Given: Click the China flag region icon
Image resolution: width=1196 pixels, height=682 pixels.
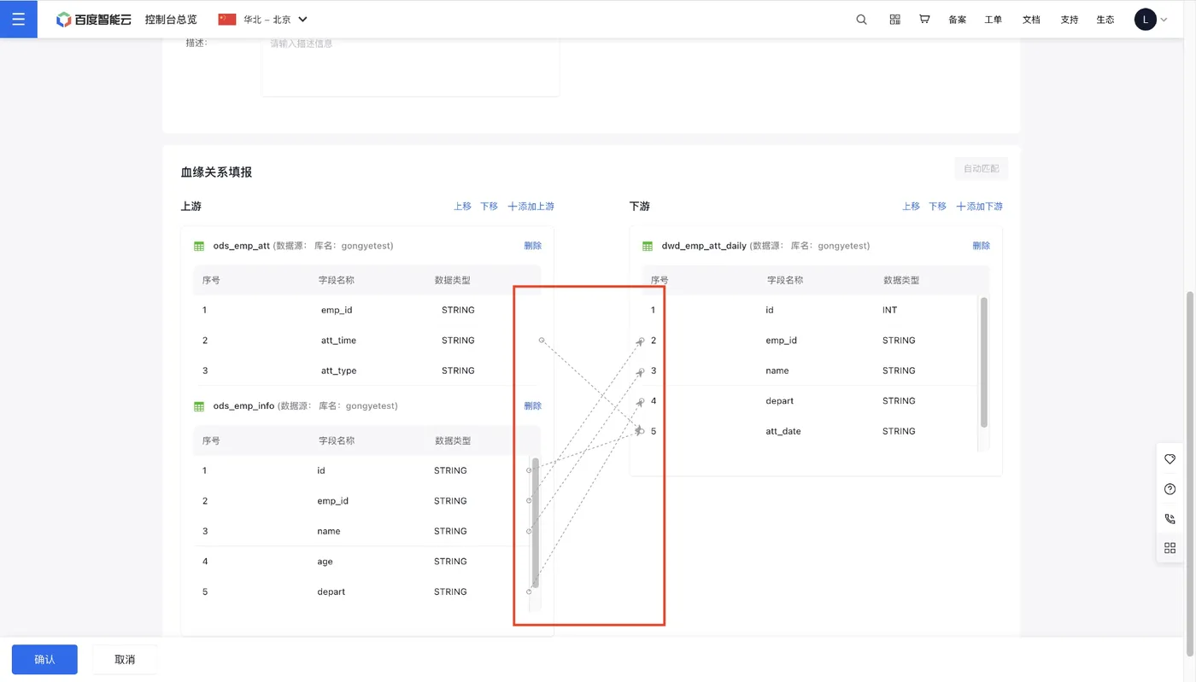Looking at the screenshot, I should [227, 20].
